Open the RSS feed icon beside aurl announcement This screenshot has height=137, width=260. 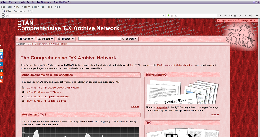point(23,92)
